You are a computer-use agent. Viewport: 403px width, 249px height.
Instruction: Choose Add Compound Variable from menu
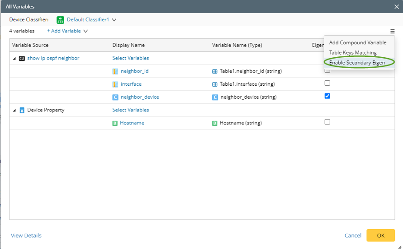pos(357,42)
